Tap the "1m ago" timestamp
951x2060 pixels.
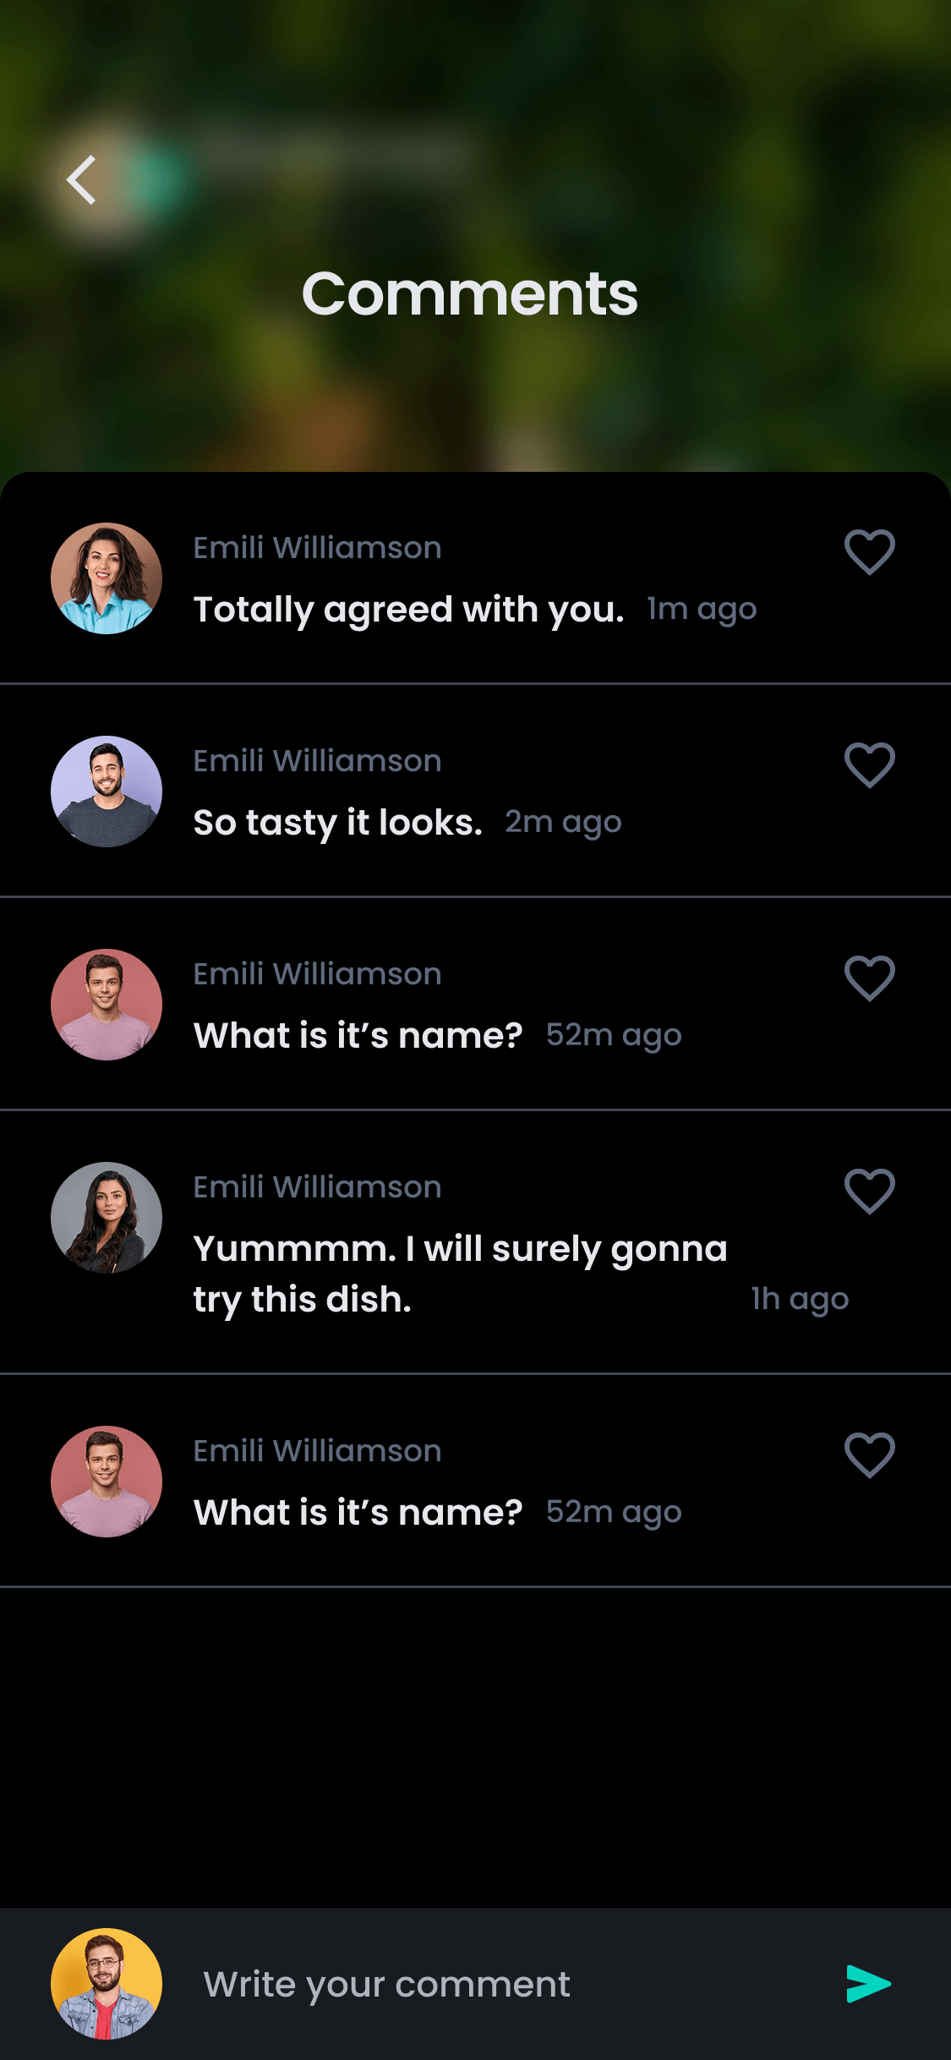coord(702,609)
